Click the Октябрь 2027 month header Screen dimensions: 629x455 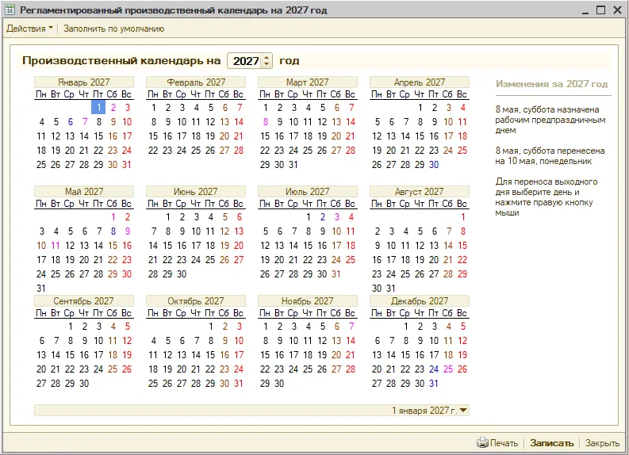pos(196,301)
